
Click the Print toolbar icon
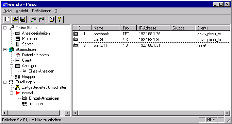coord(52,19)
